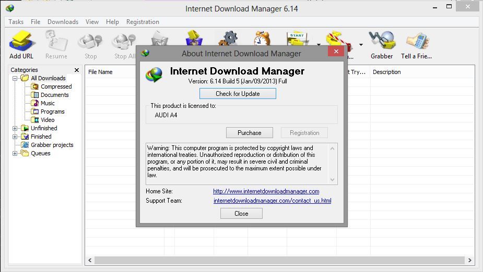
Task: Open the Start Queue dropdown arrow
Action: (319, 45)
